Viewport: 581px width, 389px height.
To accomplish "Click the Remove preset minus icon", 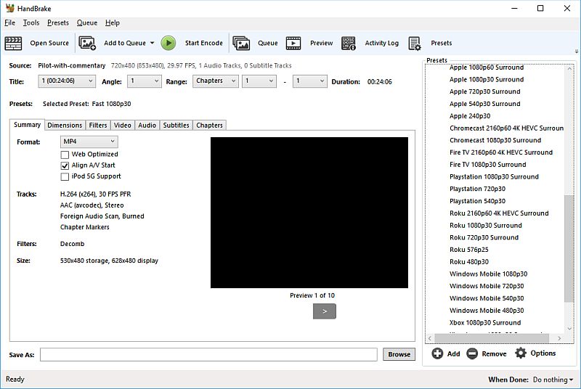I will click(472, 353).
